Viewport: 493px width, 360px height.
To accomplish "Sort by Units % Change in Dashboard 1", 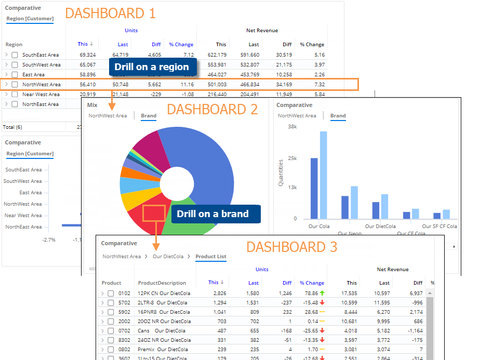I will coord(181,45).
